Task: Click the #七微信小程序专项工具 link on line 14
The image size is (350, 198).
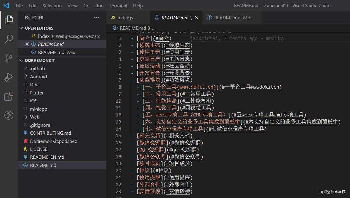Action: pos(236,129)
